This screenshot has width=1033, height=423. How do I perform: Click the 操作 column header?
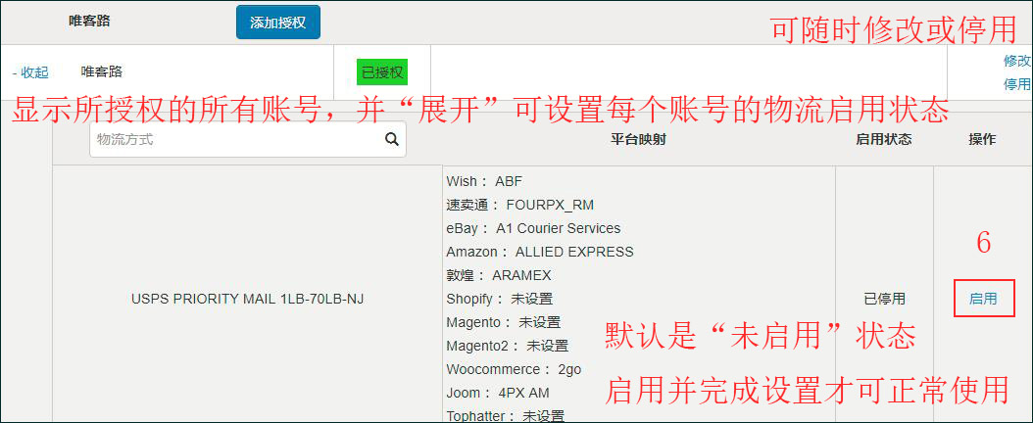[982, 139]
